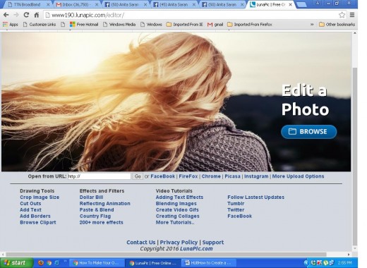
Task: Open the Country Flag effect link
Action: coord(95,217)
